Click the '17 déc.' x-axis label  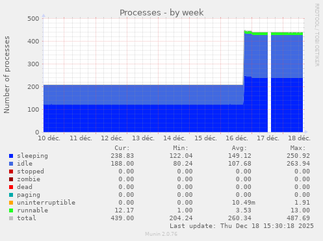[268, 138]
